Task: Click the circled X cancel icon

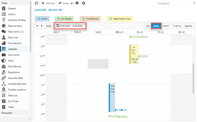Action: pos(83,3)
